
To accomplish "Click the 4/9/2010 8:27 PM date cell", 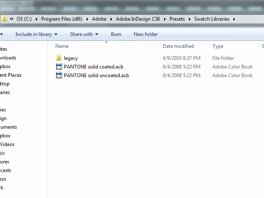I will pyautogui.click(x=181, y=58).
